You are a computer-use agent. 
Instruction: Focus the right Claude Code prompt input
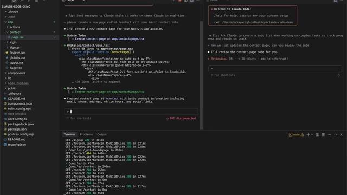point(275,69)
